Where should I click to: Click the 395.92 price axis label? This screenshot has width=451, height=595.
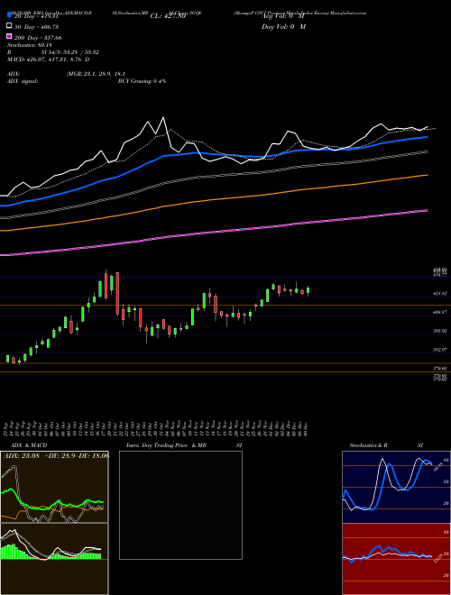point(440,331)
